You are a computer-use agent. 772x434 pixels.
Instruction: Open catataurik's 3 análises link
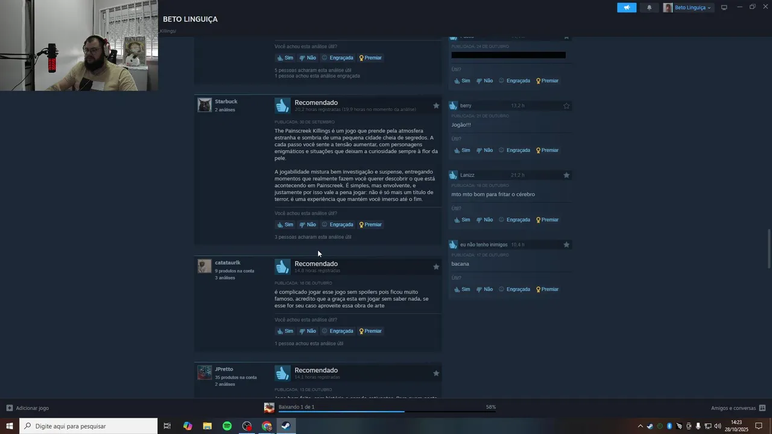225,278
